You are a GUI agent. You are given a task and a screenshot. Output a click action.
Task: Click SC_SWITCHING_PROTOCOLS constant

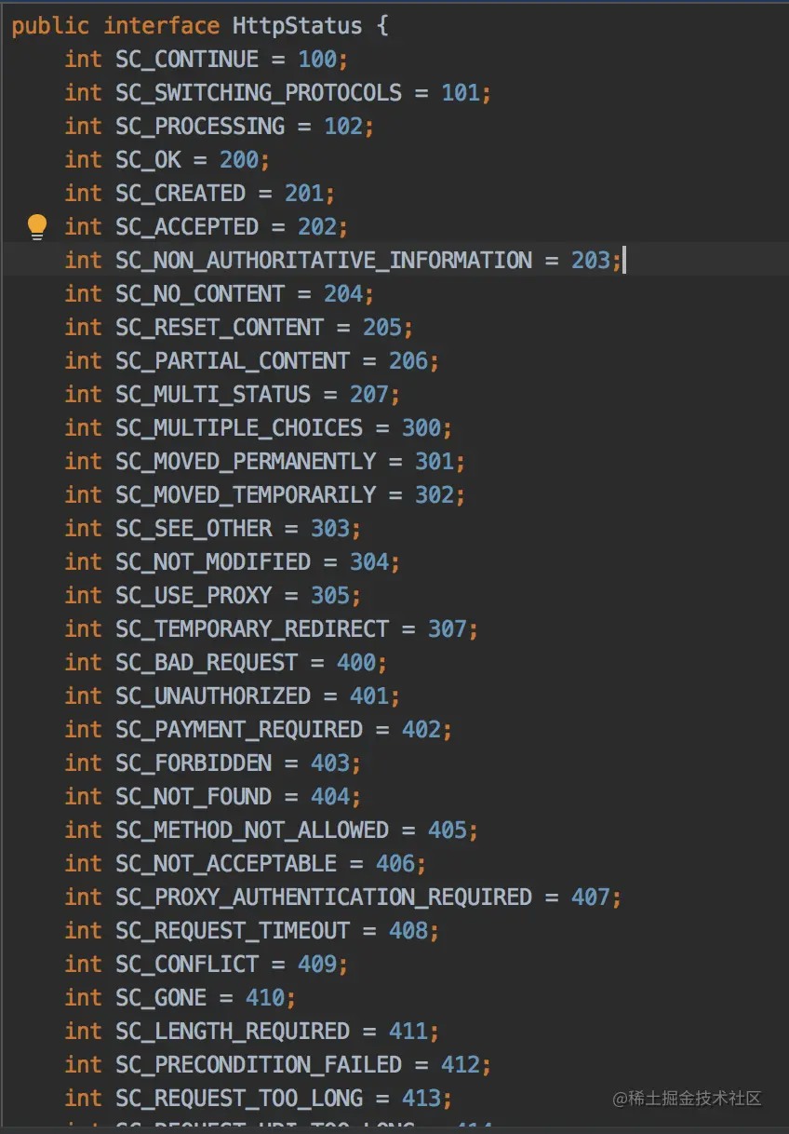click(x=259, y=92)
